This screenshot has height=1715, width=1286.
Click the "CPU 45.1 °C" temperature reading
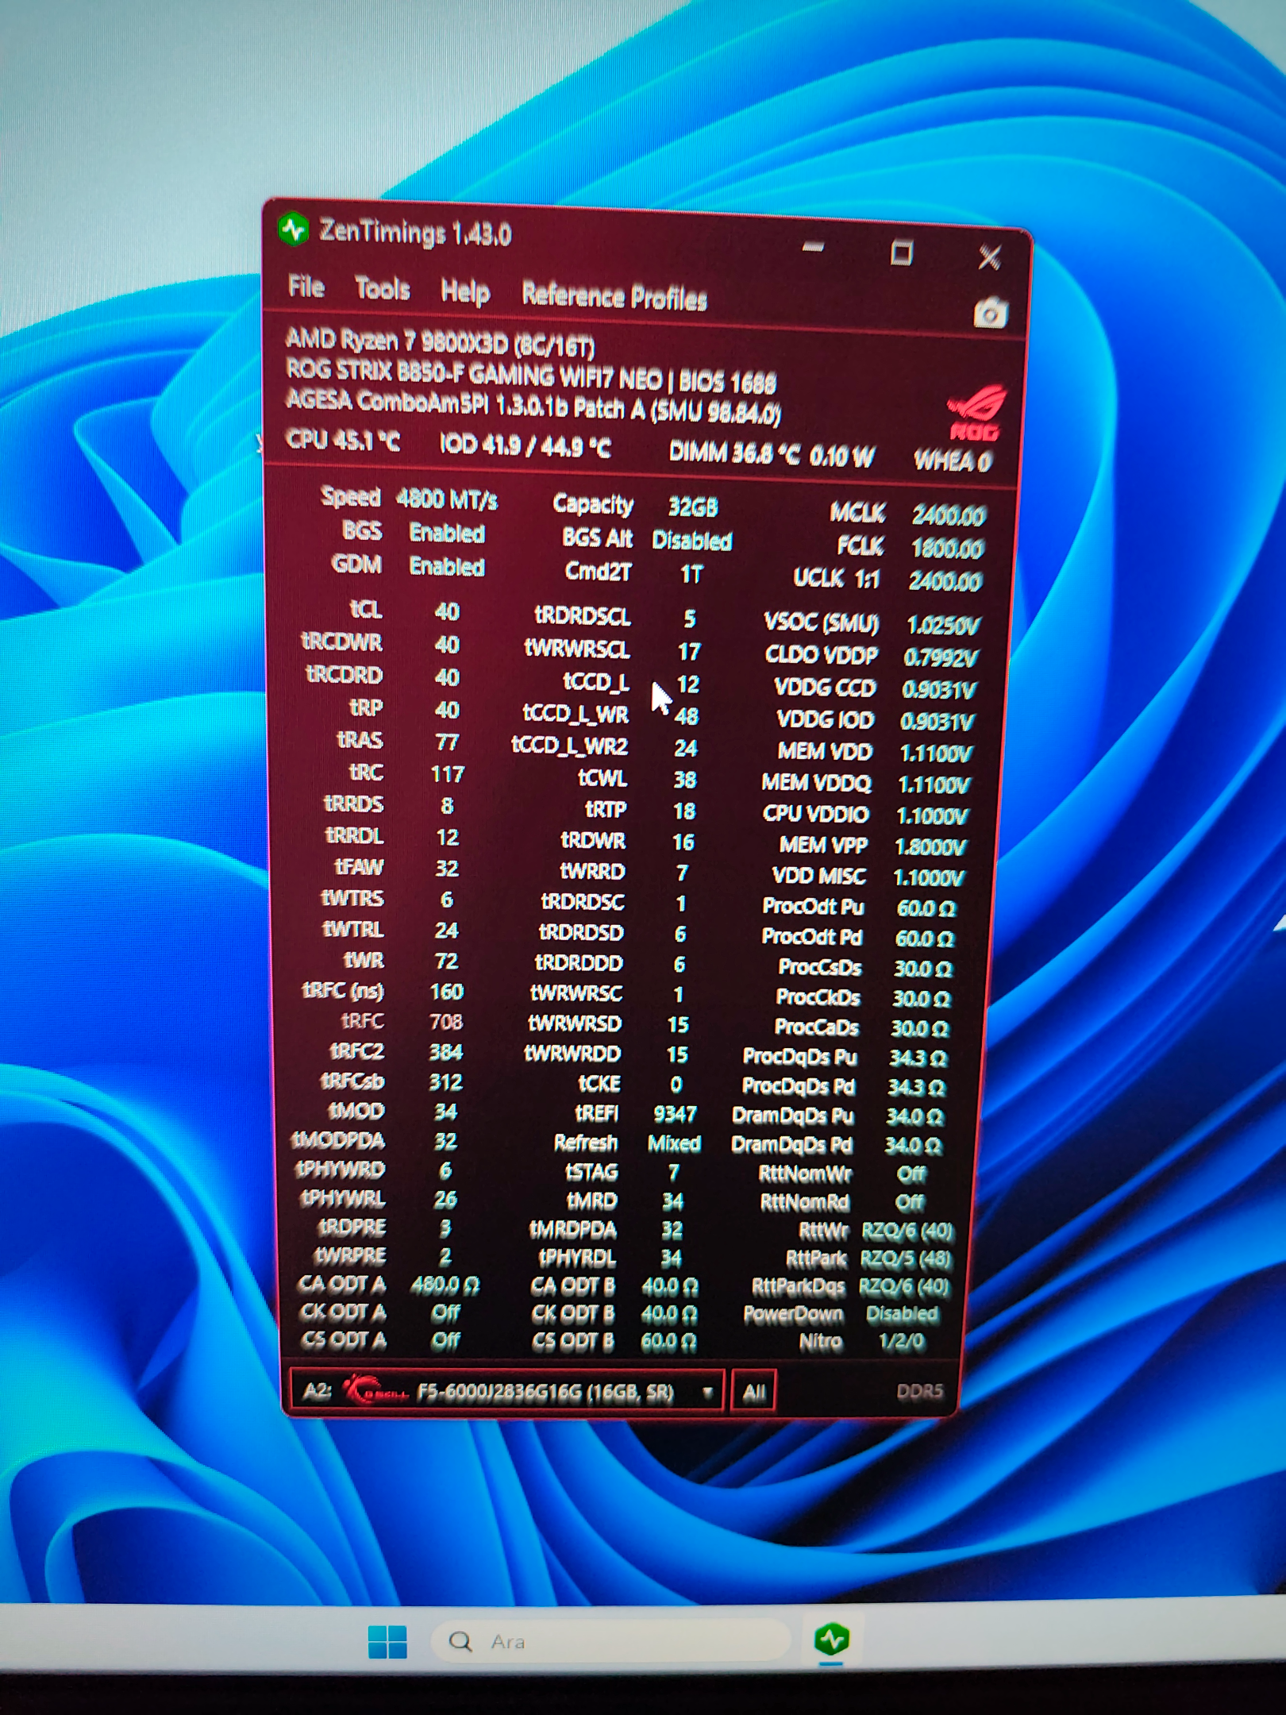(x=343, y=441)
